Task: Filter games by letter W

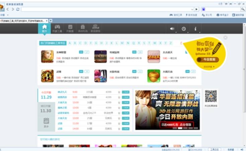Action: coord(155,43)
